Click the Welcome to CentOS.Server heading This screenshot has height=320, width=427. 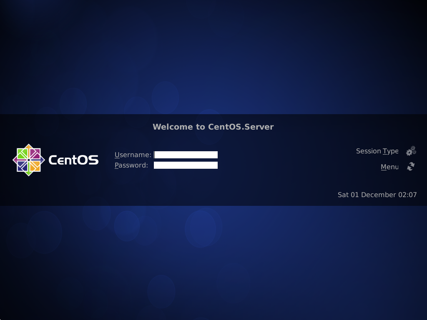(213, 127)
